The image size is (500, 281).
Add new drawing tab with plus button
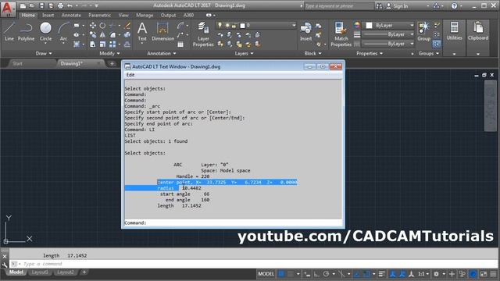pyautogui.click(x=112, y=64)
